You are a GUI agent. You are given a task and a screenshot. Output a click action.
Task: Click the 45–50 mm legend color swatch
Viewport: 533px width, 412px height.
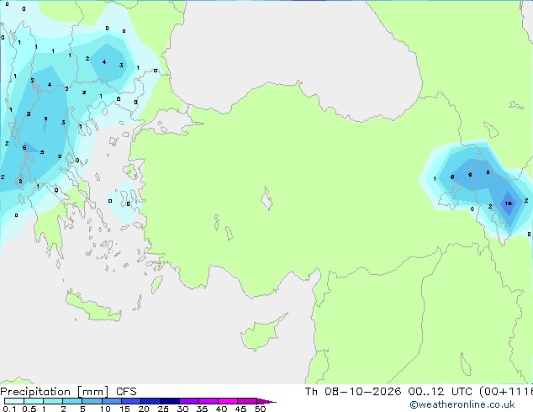tap(247, 401)
